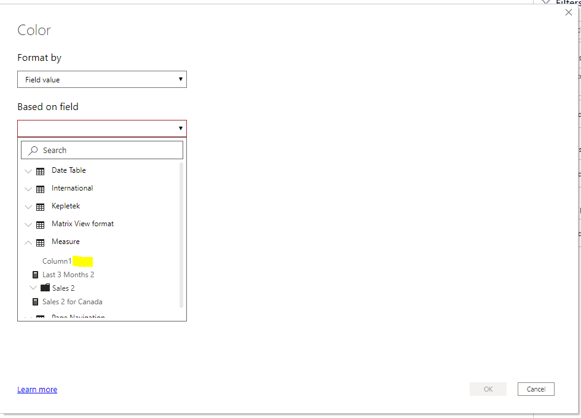Viewport: 581px width, 418px height.
Task: Expand the Matrix View format chevron
Action: pos(28,224)
